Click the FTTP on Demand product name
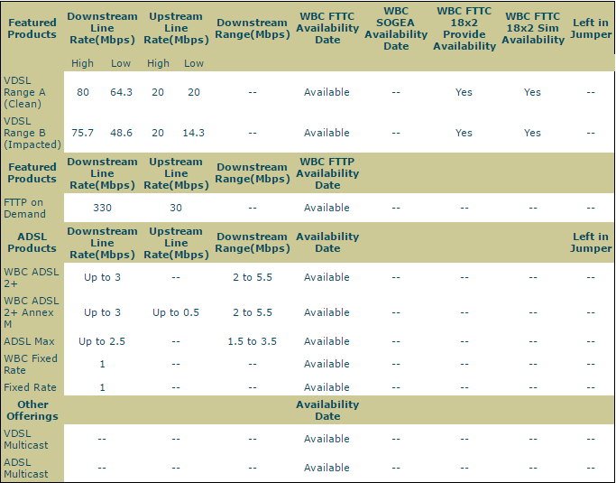 24,208
